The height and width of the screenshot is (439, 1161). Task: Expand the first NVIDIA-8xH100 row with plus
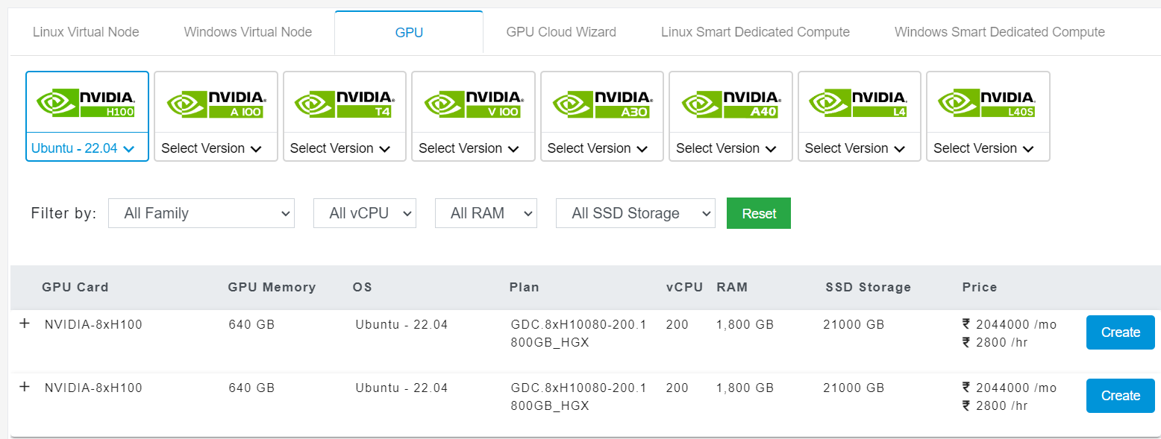24,323
